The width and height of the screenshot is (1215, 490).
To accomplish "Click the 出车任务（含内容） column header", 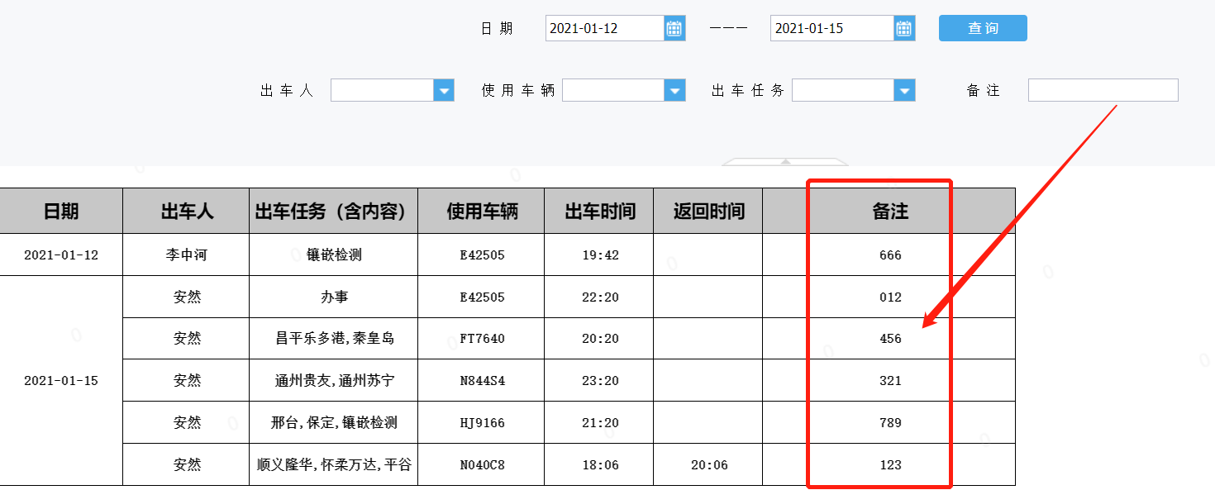I will click(334, 211).
